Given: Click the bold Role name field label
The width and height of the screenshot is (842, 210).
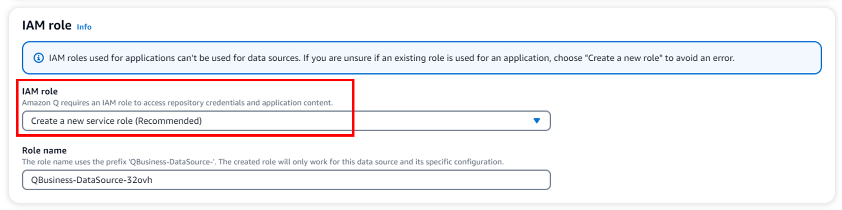Looking at the screenshot, I should coord(44,150).
